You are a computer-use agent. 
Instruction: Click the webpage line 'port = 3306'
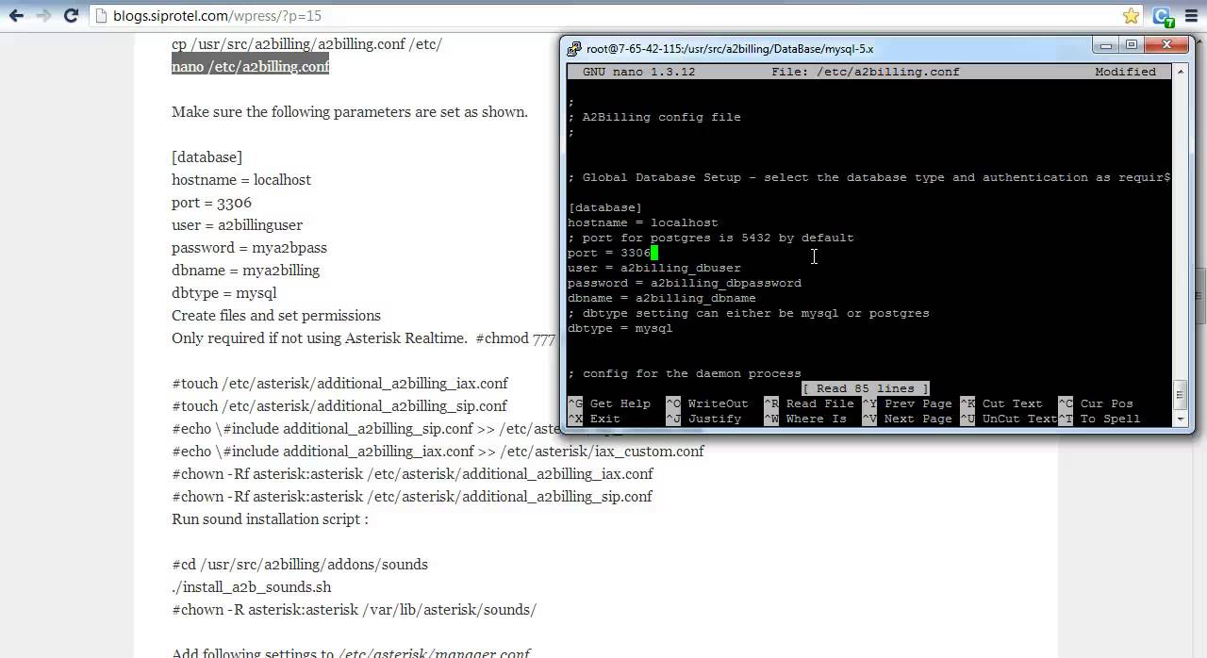211,202
